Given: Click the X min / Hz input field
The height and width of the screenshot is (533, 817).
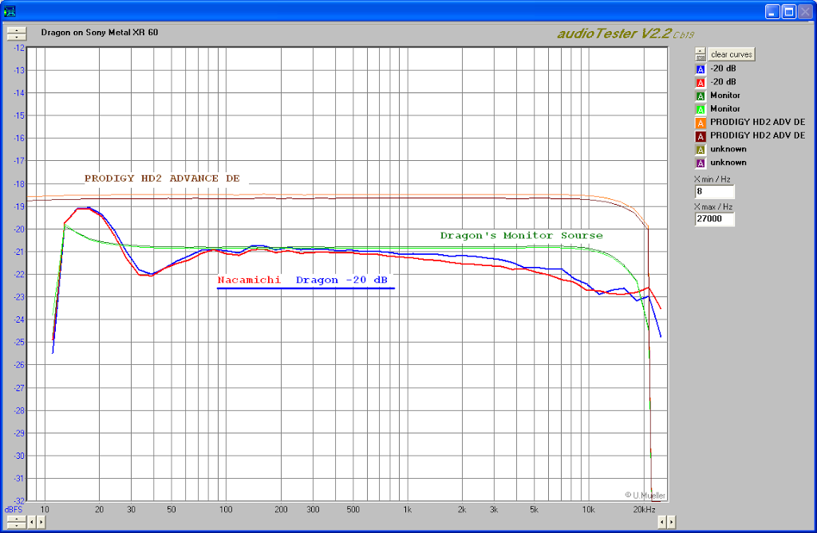Looking at the screenshot, I should (714, 191).
